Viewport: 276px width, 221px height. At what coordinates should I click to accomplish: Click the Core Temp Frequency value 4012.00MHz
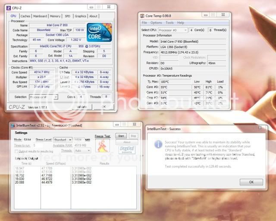pos(193,53)
